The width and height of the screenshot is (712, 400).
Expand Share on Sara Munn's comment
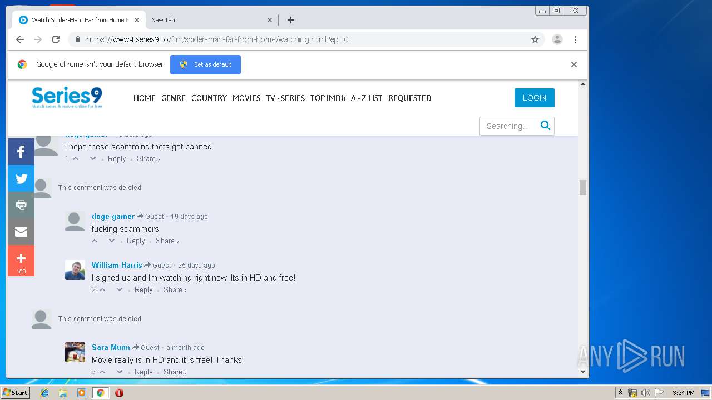(175, 372)
